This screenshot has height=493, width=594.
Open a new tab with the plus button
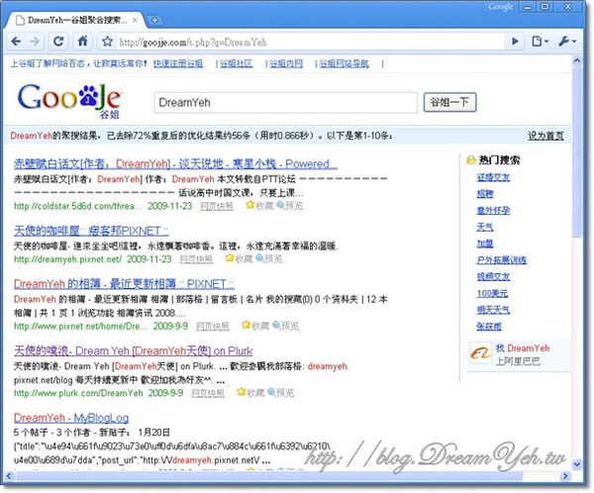pos(154,21)
